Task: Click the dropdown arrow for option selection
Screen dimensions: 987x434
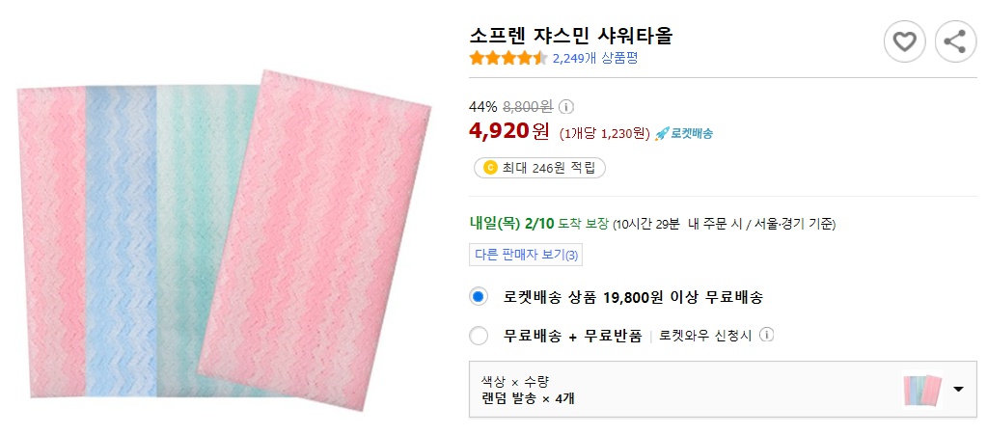Action: (x=958, y=390)
